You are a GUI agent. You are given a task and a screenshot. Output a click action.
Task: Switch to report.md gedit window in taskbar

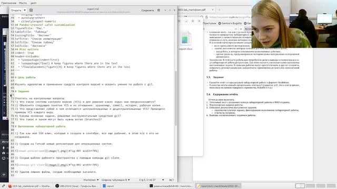218,186
